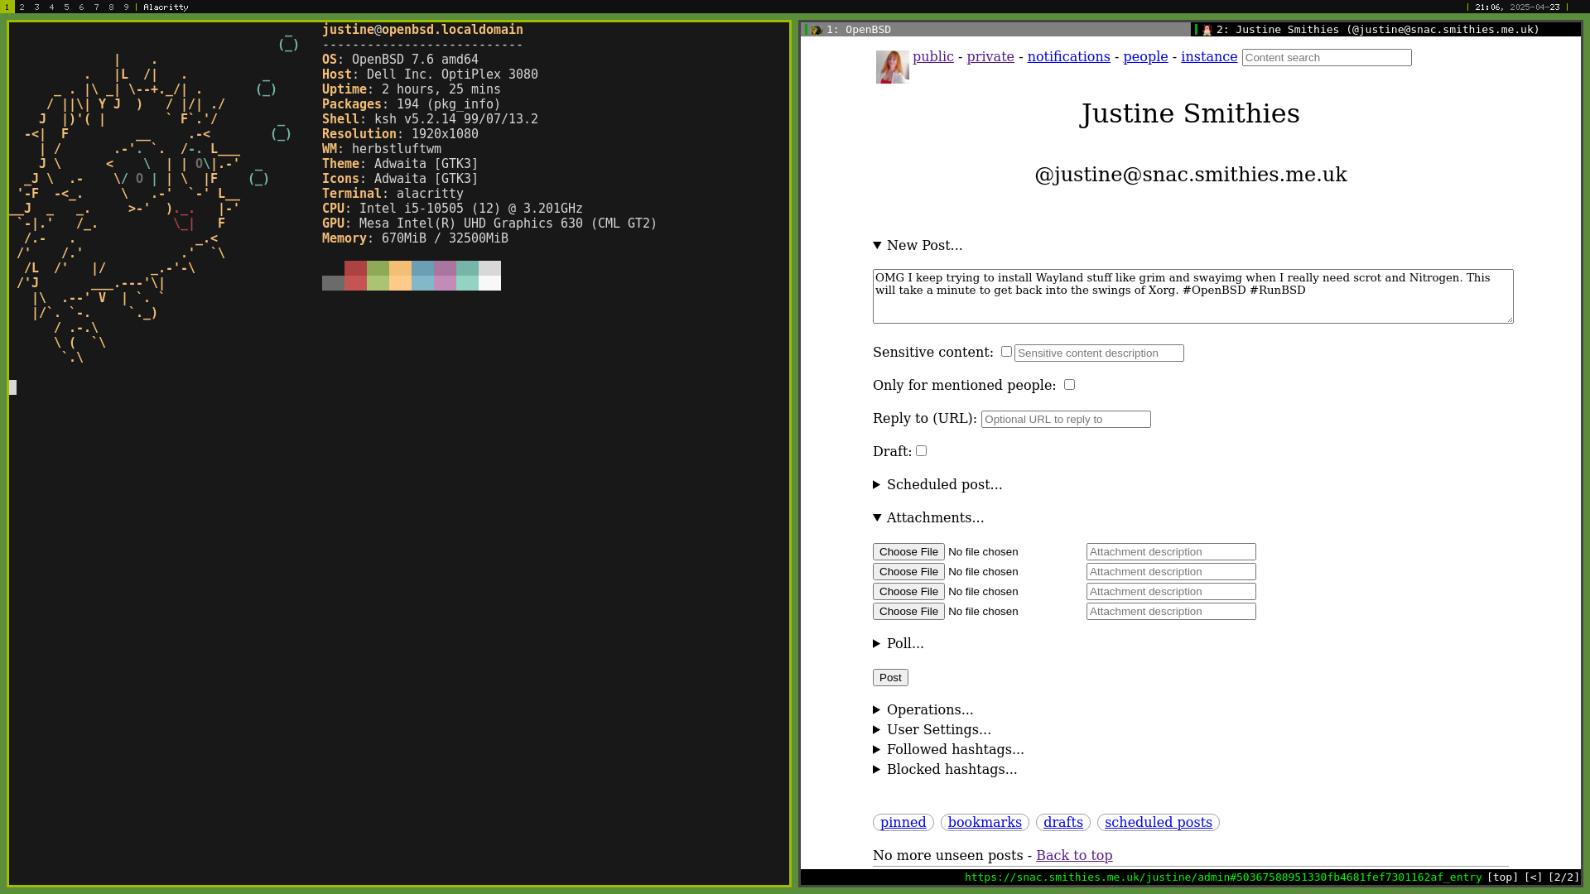Focus the first Attachment description field
This screenshot has width=1590, height=894.
[x=1171, y=551]
